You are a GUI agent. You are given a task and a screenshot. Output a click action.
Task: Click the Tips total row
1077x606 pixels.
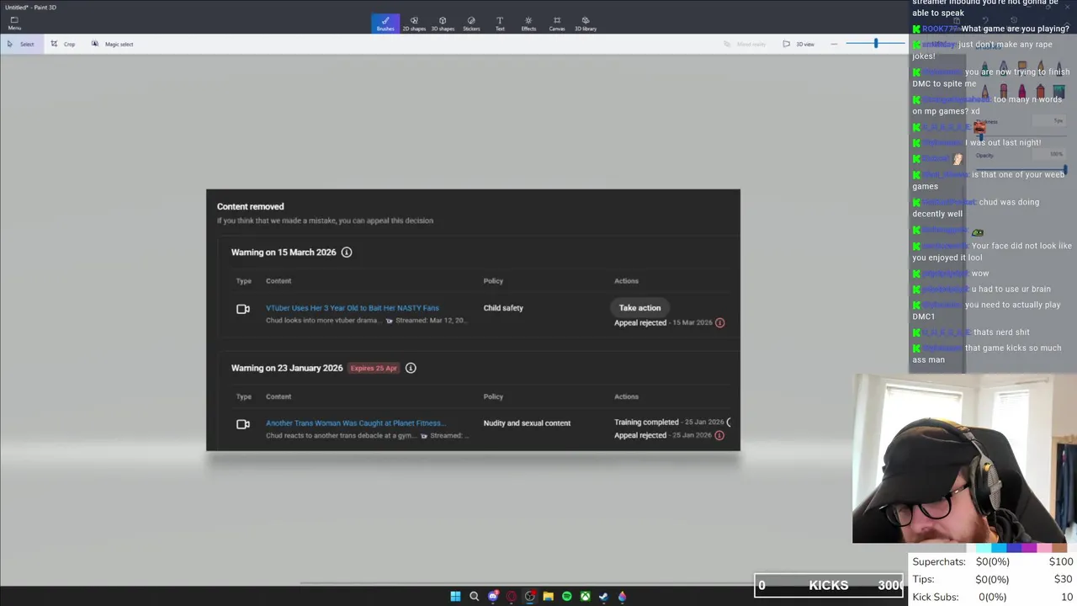pyautogui.click(x=993, y=579)
